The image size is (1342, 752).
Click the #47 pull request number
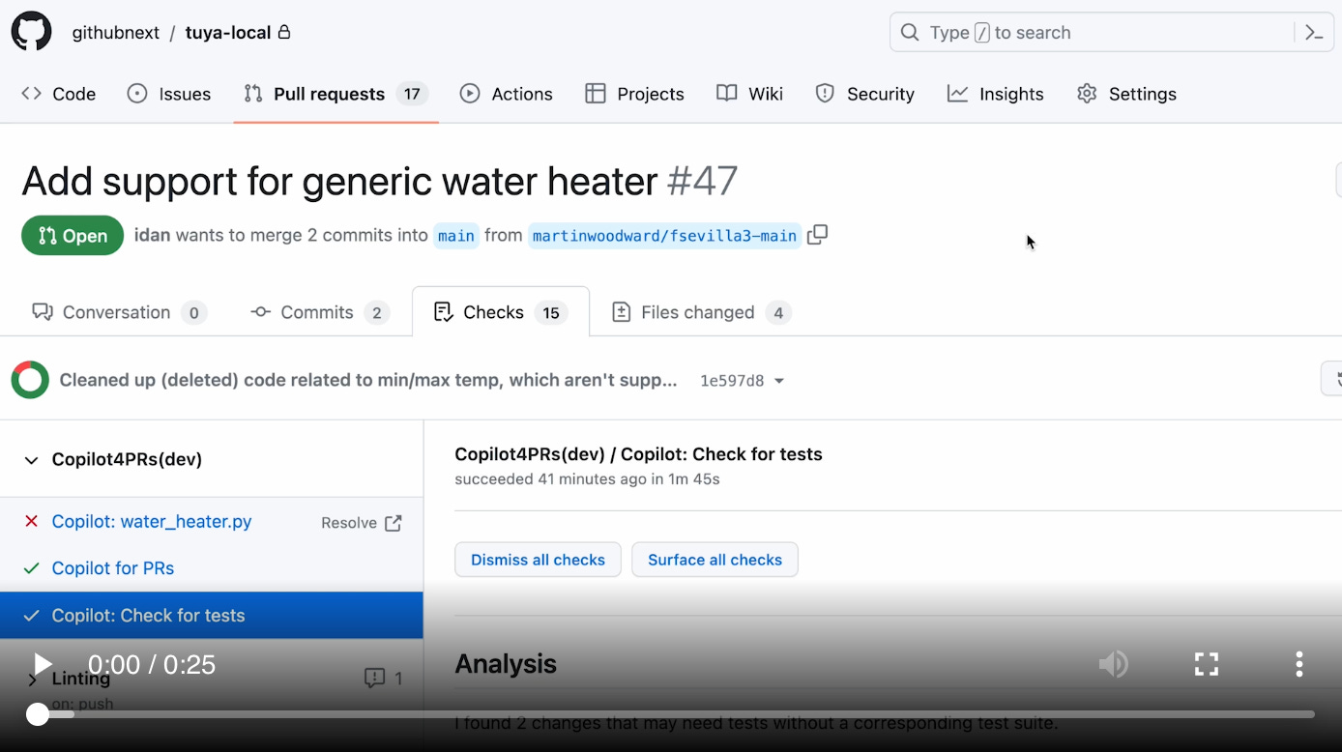coord(702,181)
